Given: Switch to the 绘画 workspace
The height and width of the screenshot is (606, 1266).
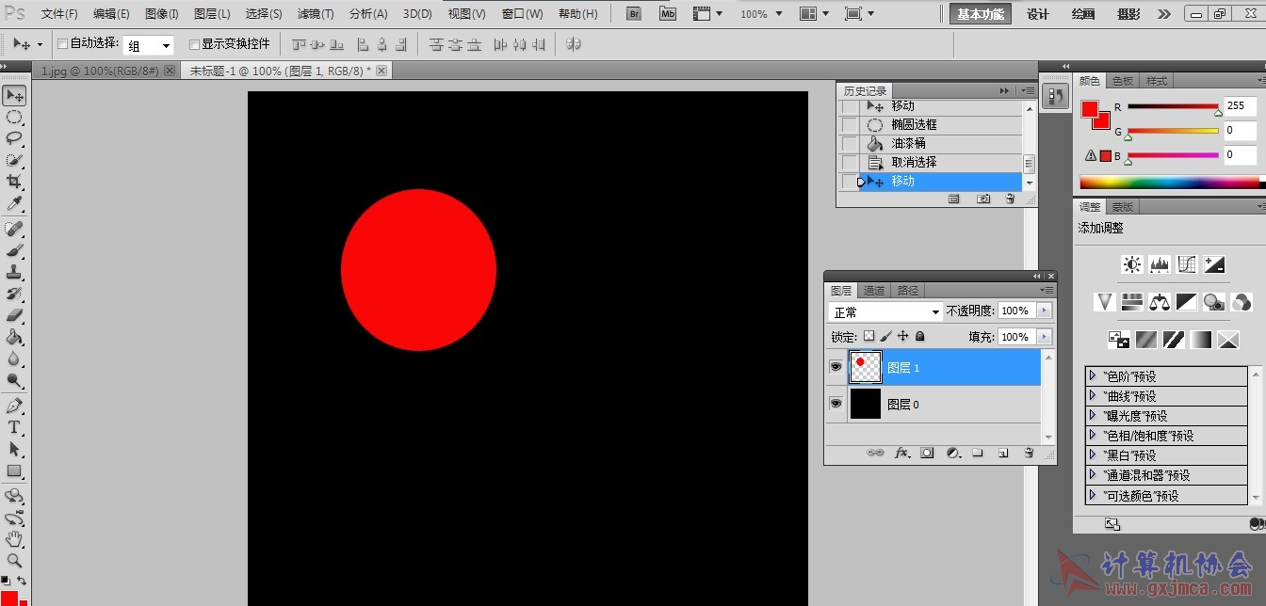Looking at the screenshot, I should 1083,14.
